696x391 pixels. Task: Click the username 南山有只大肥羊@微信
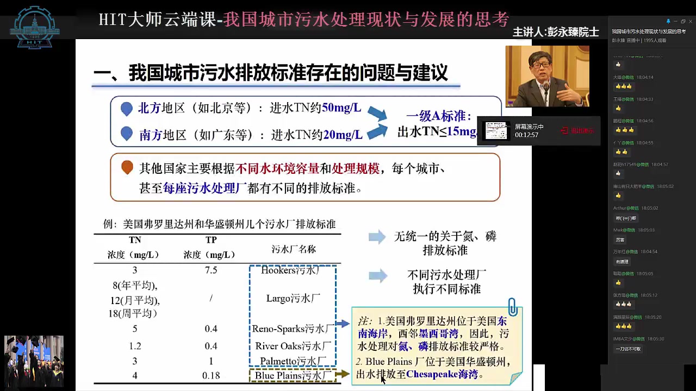pos(633,186)
